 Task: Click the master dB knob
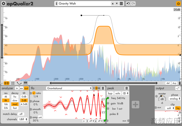pos(162,99)
